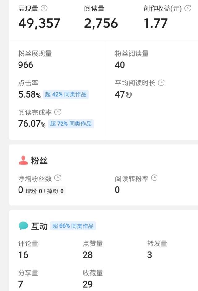The image size is (198, 291).
Task: Click the clock icon next to 创作收益(元)
Action: coord(187,8)
